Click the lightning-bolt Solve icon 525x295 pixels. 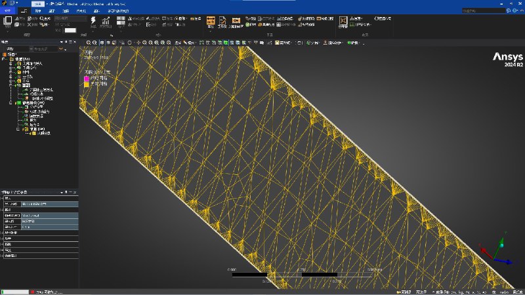(x=93, y=21)
